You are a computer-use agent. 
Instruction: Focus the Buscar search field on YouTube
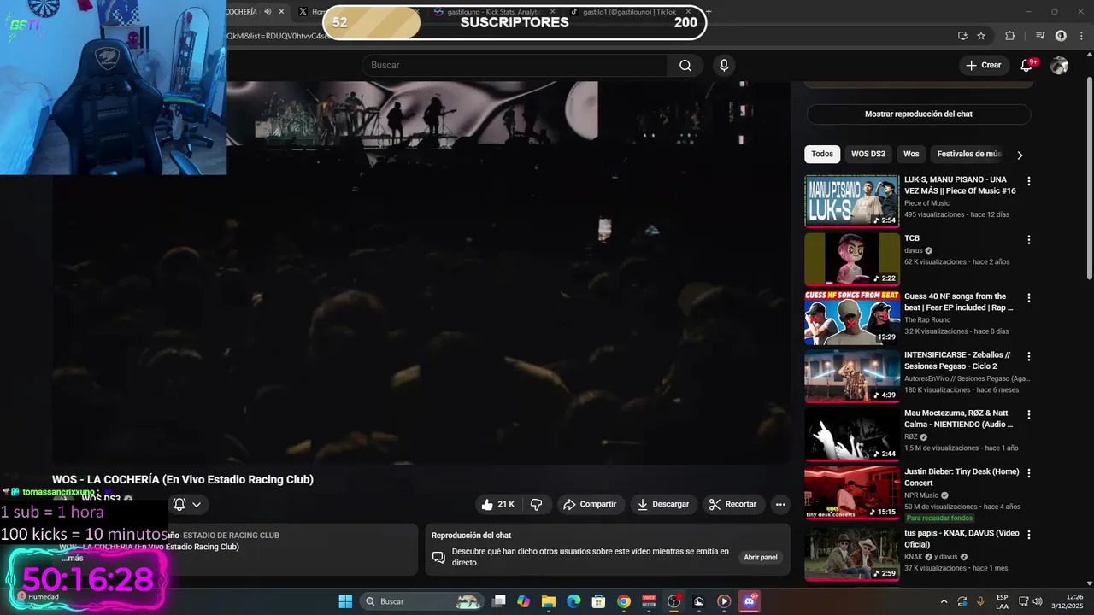[x=515, y=66]
